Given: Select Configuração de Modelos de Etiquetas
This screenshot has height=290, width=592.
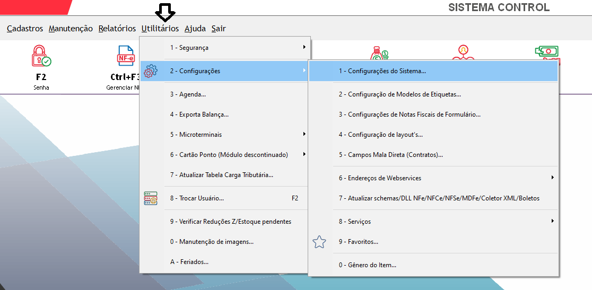Looking at the screenshot, I should [433, 94].
